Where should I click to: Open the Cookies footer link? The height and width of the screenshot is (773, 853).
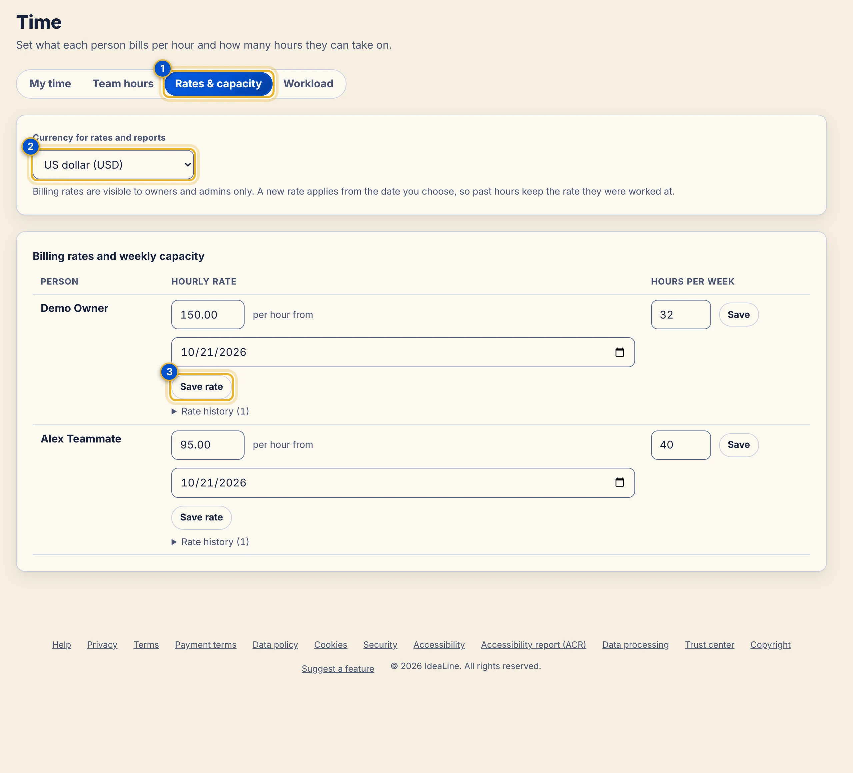tap(331, 645)
